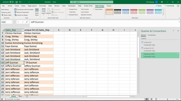Click the CHI Training account avatar
This screenshot has width=181, height=101.
pos(156,2)
